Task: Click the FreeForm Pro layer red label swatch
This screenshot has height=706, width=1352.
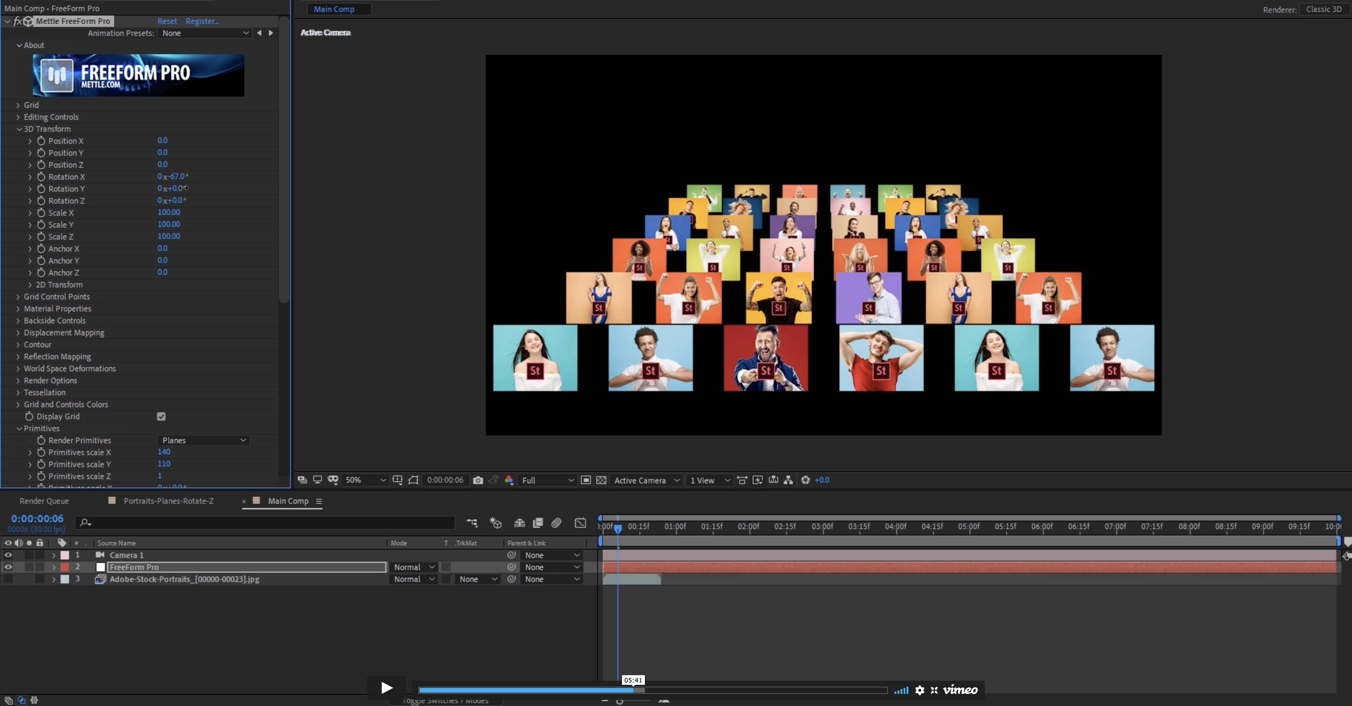Action: (65, 567)
